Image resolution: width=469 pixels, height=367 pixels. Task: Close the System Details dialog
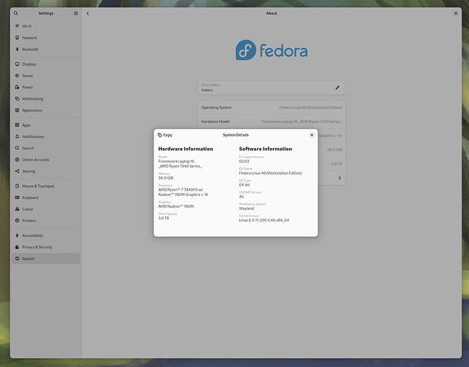tap(312, 135)
